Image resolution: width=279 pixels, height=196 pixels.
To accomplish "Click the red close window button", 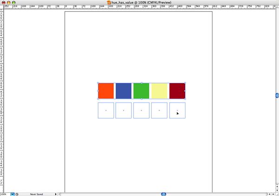I will (3, 2).
